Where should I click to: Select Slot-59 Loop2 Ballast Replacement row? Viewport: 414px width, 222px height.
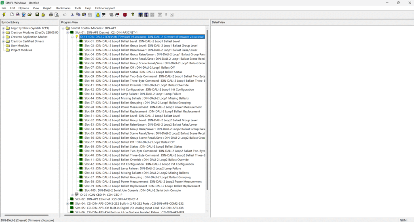pos(142,186)
